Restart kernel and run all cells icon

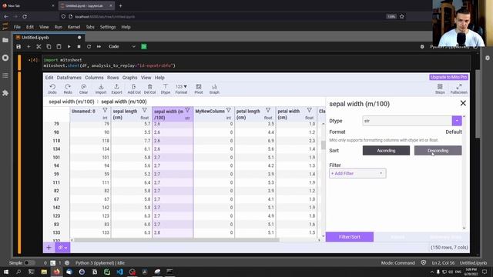(x=99, y=46)
